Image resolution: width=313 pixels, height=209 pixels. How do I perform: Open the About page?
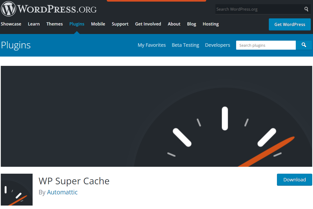tap(174, 24)
